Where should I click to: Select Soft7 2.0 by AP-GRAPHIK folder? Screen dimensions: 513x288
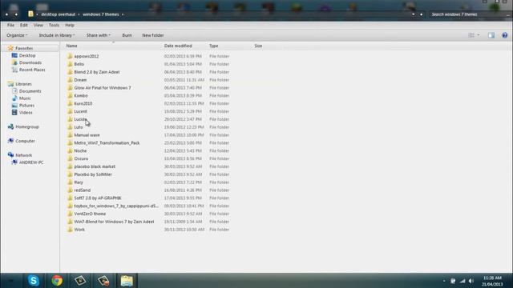pos(98,198)
